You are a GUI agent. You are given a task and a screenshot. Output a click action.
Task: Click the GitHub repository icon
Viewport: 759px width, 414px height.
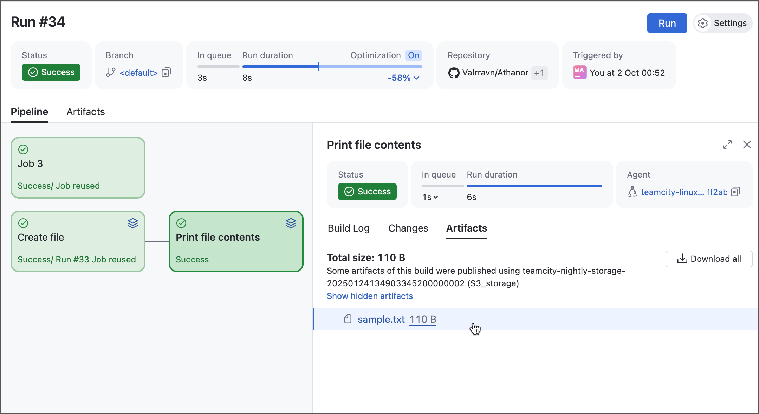pos(454,73)
